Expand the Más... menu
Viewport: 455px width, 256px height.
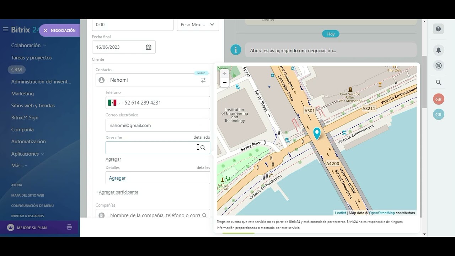tap(19, 166)
